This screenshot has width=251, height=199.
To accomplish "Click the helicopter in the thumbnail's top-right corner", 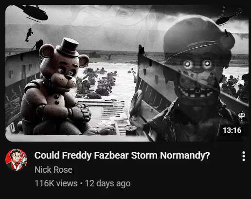I will (229, 16).
